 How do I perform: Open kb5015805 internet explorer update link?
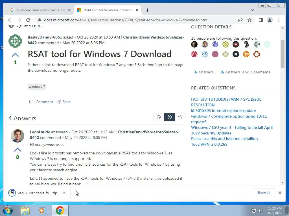[x=224, y=111]
